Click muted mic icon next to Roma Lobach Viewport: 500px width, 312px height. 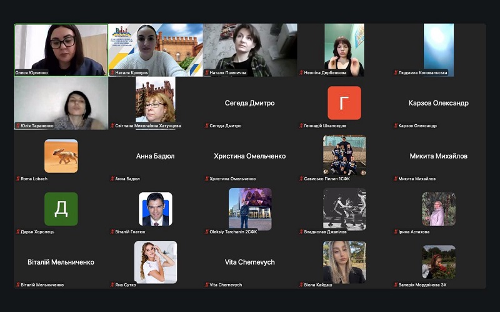point(18,179)
